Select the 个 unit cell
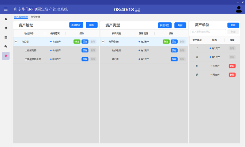 pos(197,48)
